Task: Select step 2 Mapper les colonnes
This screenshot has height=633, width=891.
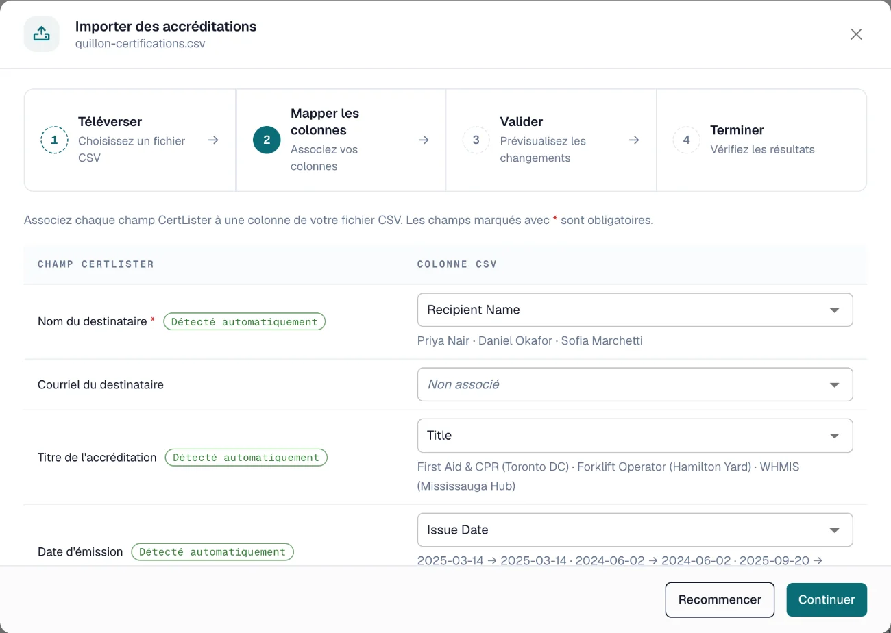Action: point(341,140)
